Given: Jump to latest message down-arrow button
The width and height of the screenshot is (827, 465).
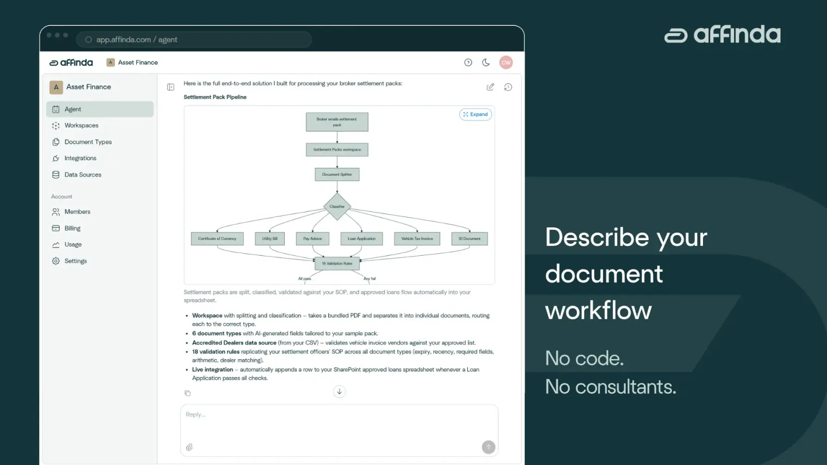Looking at the screenshot, I should tap(339, 392).
